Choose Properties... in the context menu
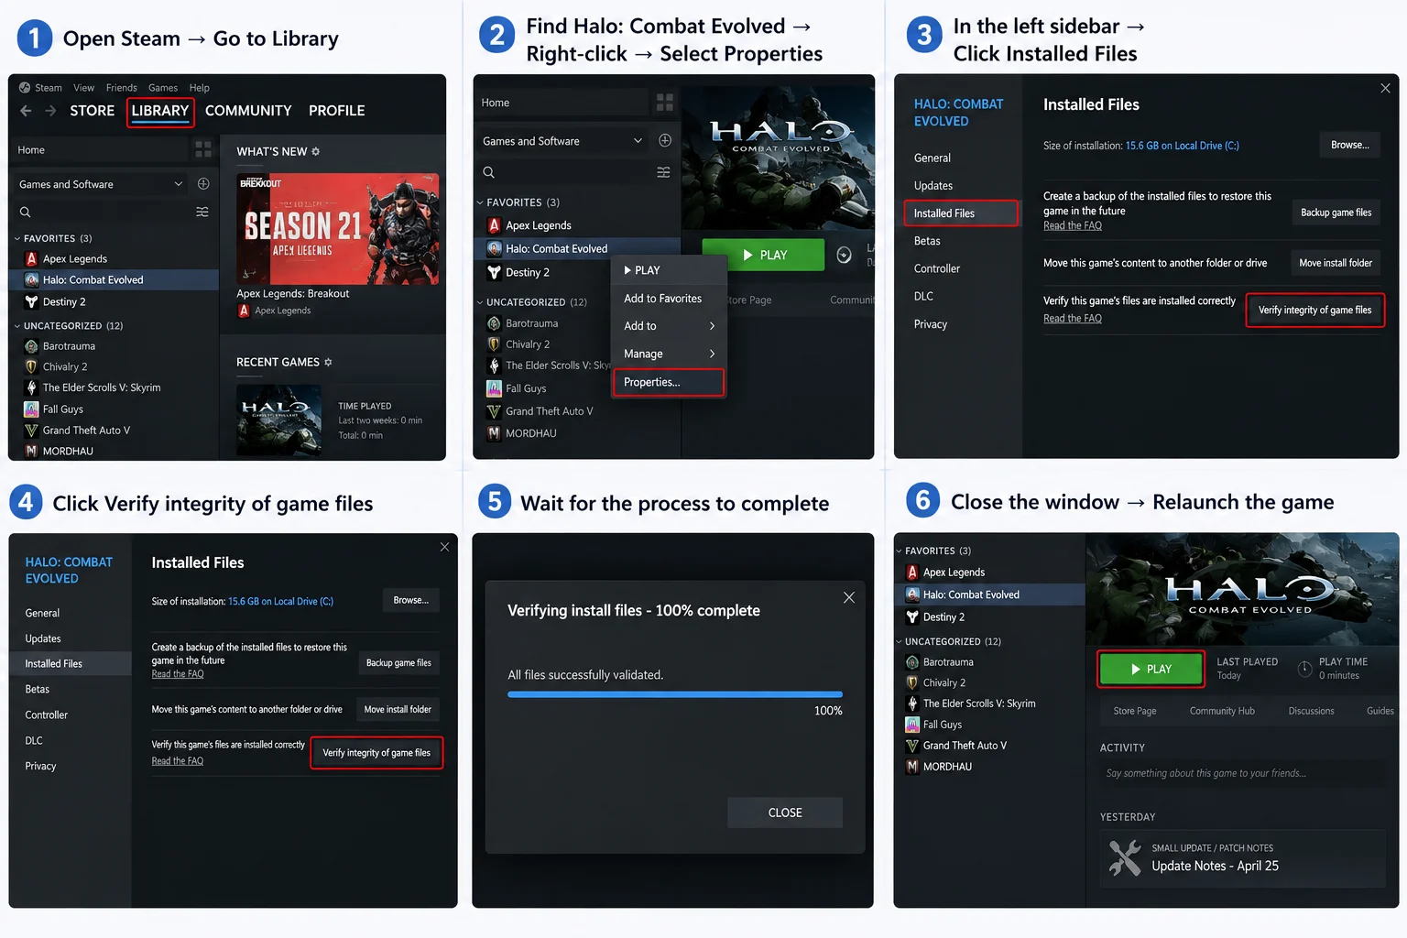This screenshot has width=1407, height=938. point(670,382)
